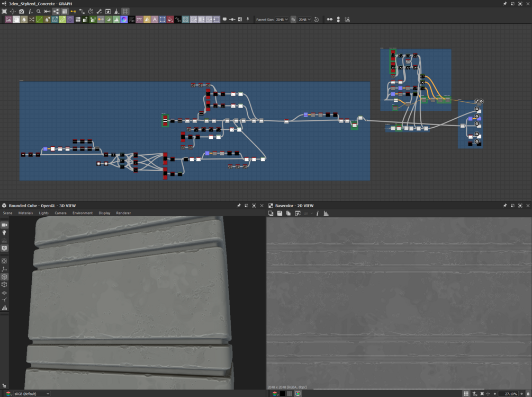Open the Lights menu
The height and width of the screenshot is (397, 532).
coord(44,213)
